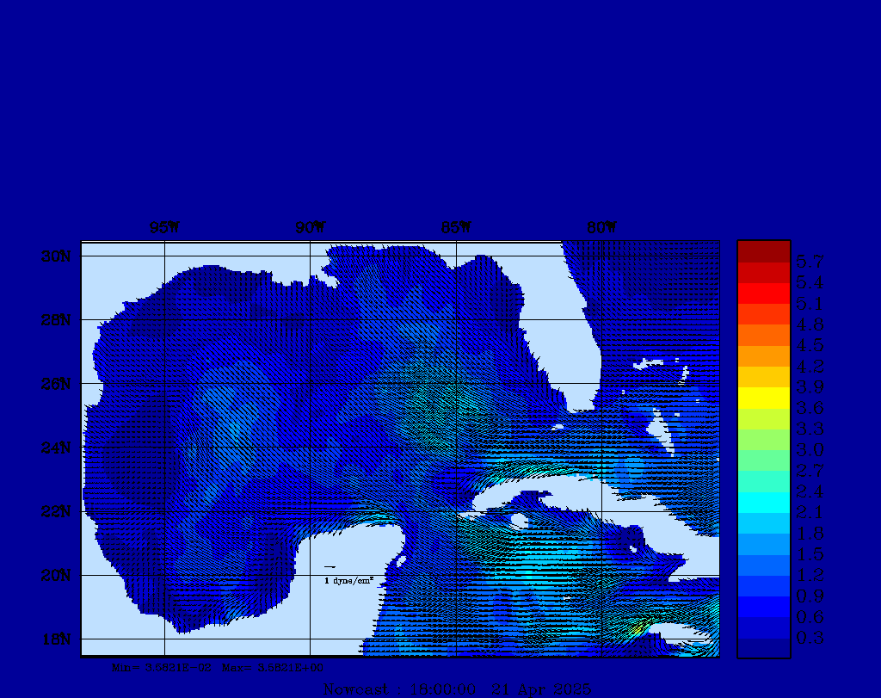Click the 18N latitude label
This screenshot has width=881, height=698.
[x=54, y=639]
